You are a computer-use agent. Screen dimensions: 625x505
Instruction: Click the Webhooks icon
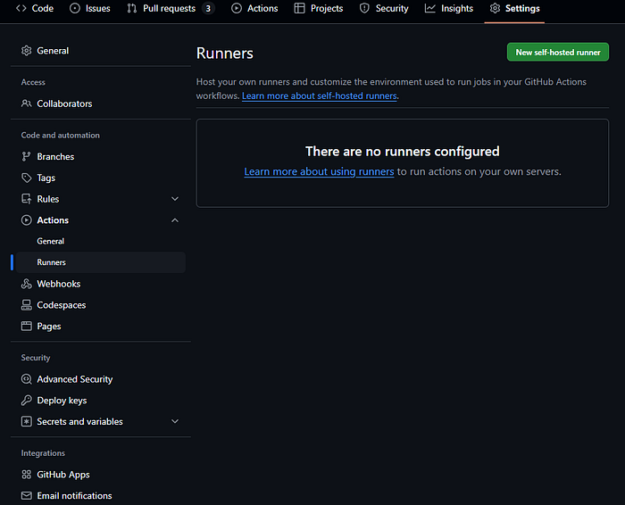click(26, 284)
